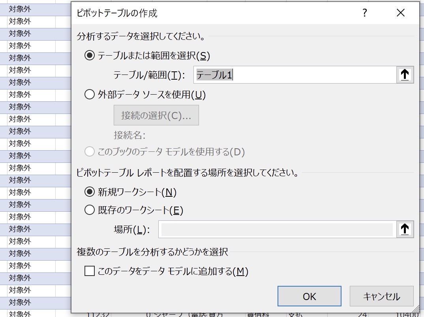Click inside the テーブル/範囲 input field

pyautogui.click(x=295, y=75)
